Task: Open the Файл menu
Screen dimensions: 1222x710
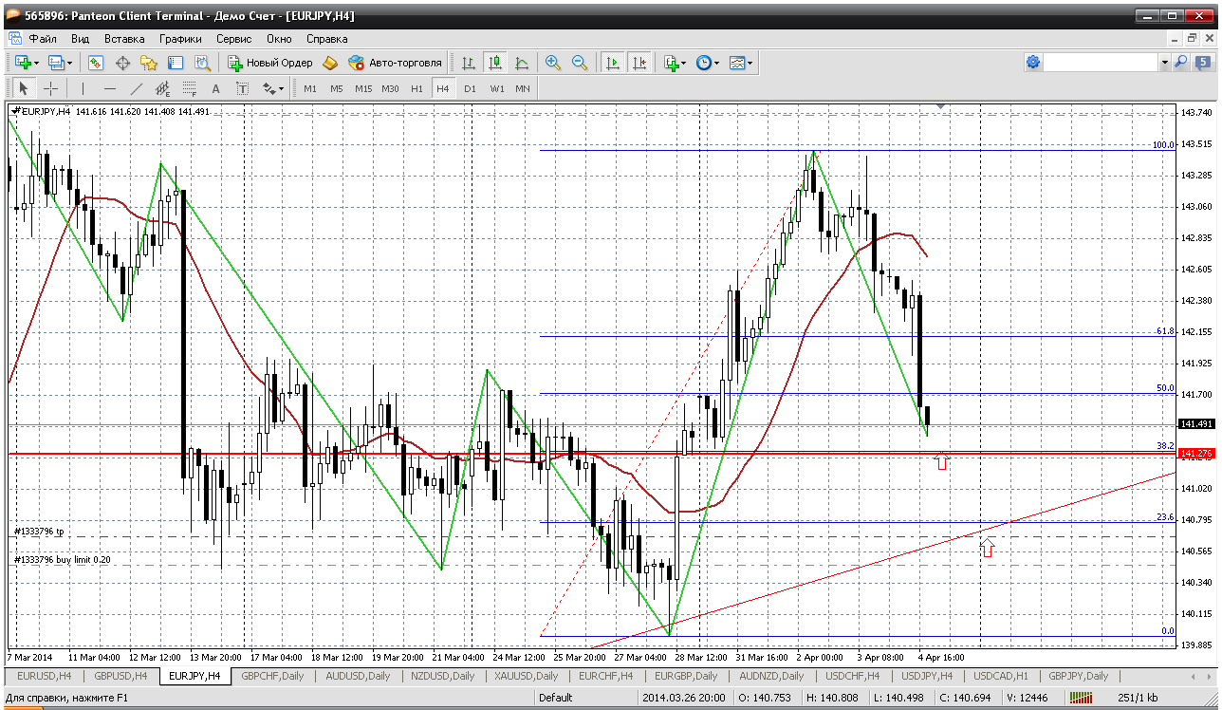Action: [x=42, y=39]
